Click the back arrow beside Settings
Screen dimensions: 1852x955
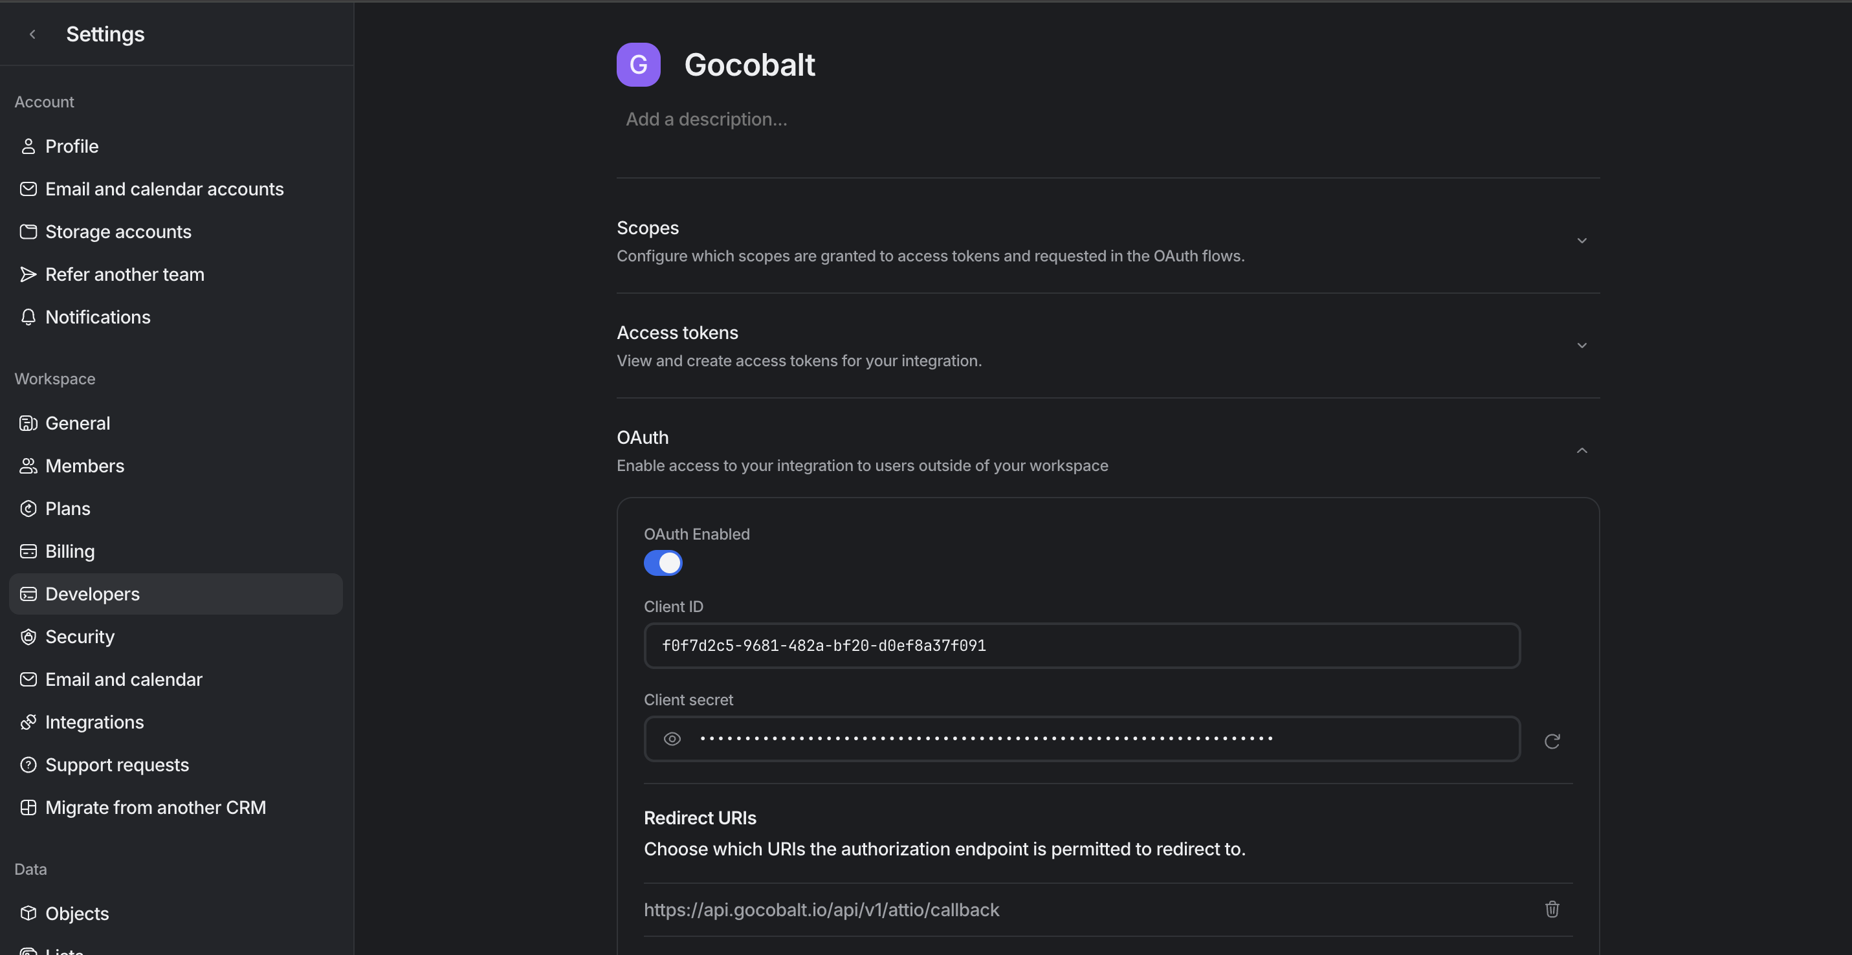pos(32,34)
